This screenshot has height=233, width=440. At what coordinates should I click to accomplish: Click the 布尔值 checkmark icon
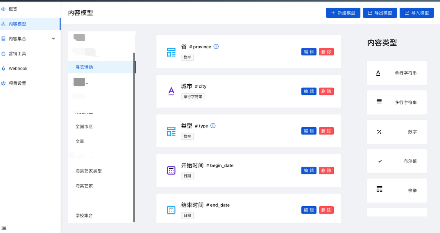380,161
